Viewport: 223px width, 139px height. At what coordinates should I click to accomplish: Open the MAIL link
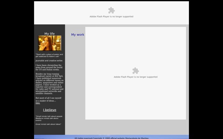pos(38,103)
